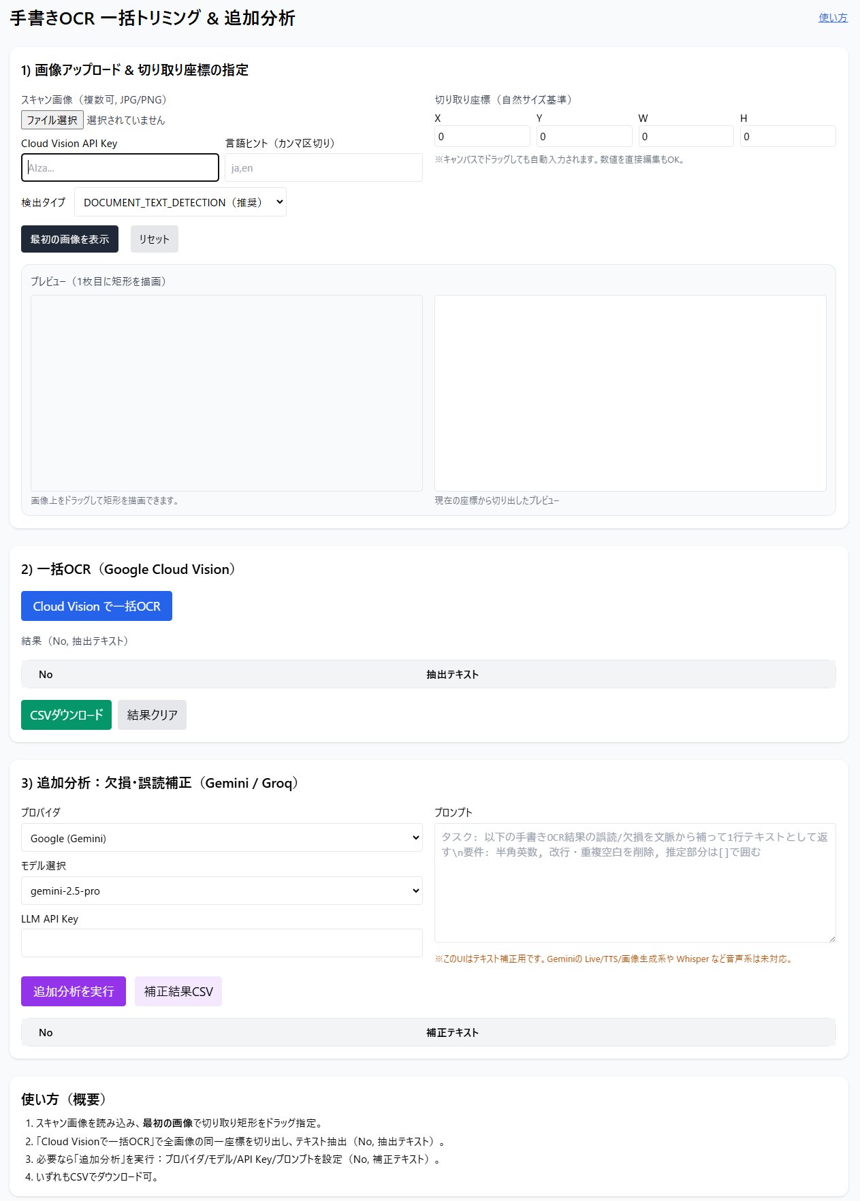Viewport: 860px width, 1201px height.
Task: Click the H height field
Action: click(x=788, y=136)
